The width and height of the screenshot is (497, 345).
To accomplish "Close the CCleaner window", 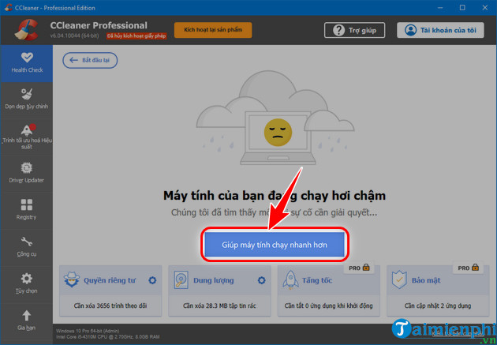I will pos(485,8).
